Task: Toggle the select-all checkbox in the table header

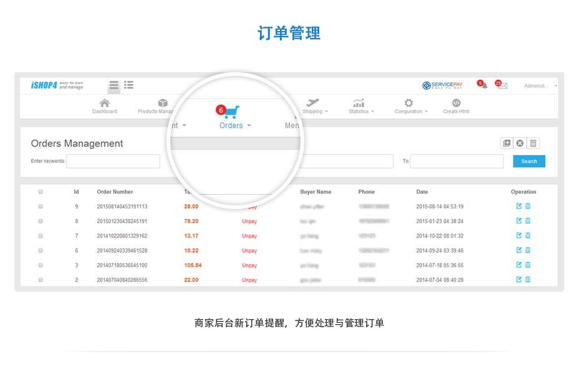Action: point(41,192)
